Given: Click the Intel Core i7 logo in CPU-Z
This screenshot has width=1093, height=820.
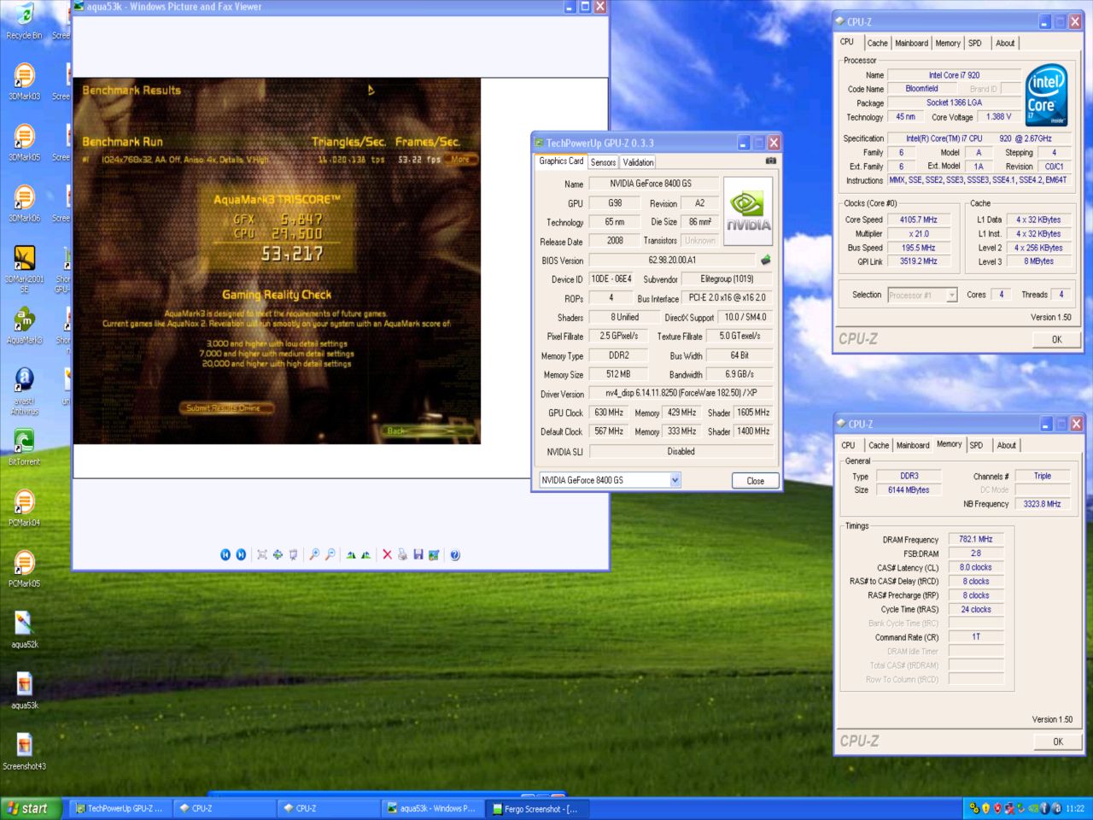Looking at the screenshot, I should tap(1047, 96).
